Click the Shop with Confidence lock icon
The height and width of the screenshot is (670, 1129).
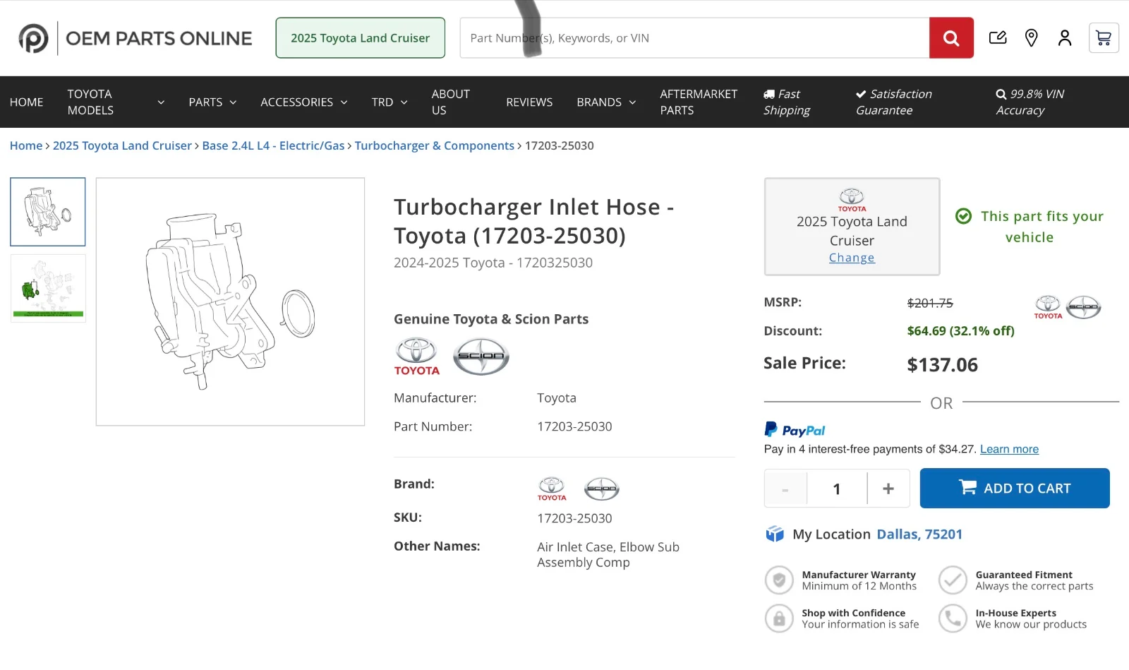tap(779, 618)
